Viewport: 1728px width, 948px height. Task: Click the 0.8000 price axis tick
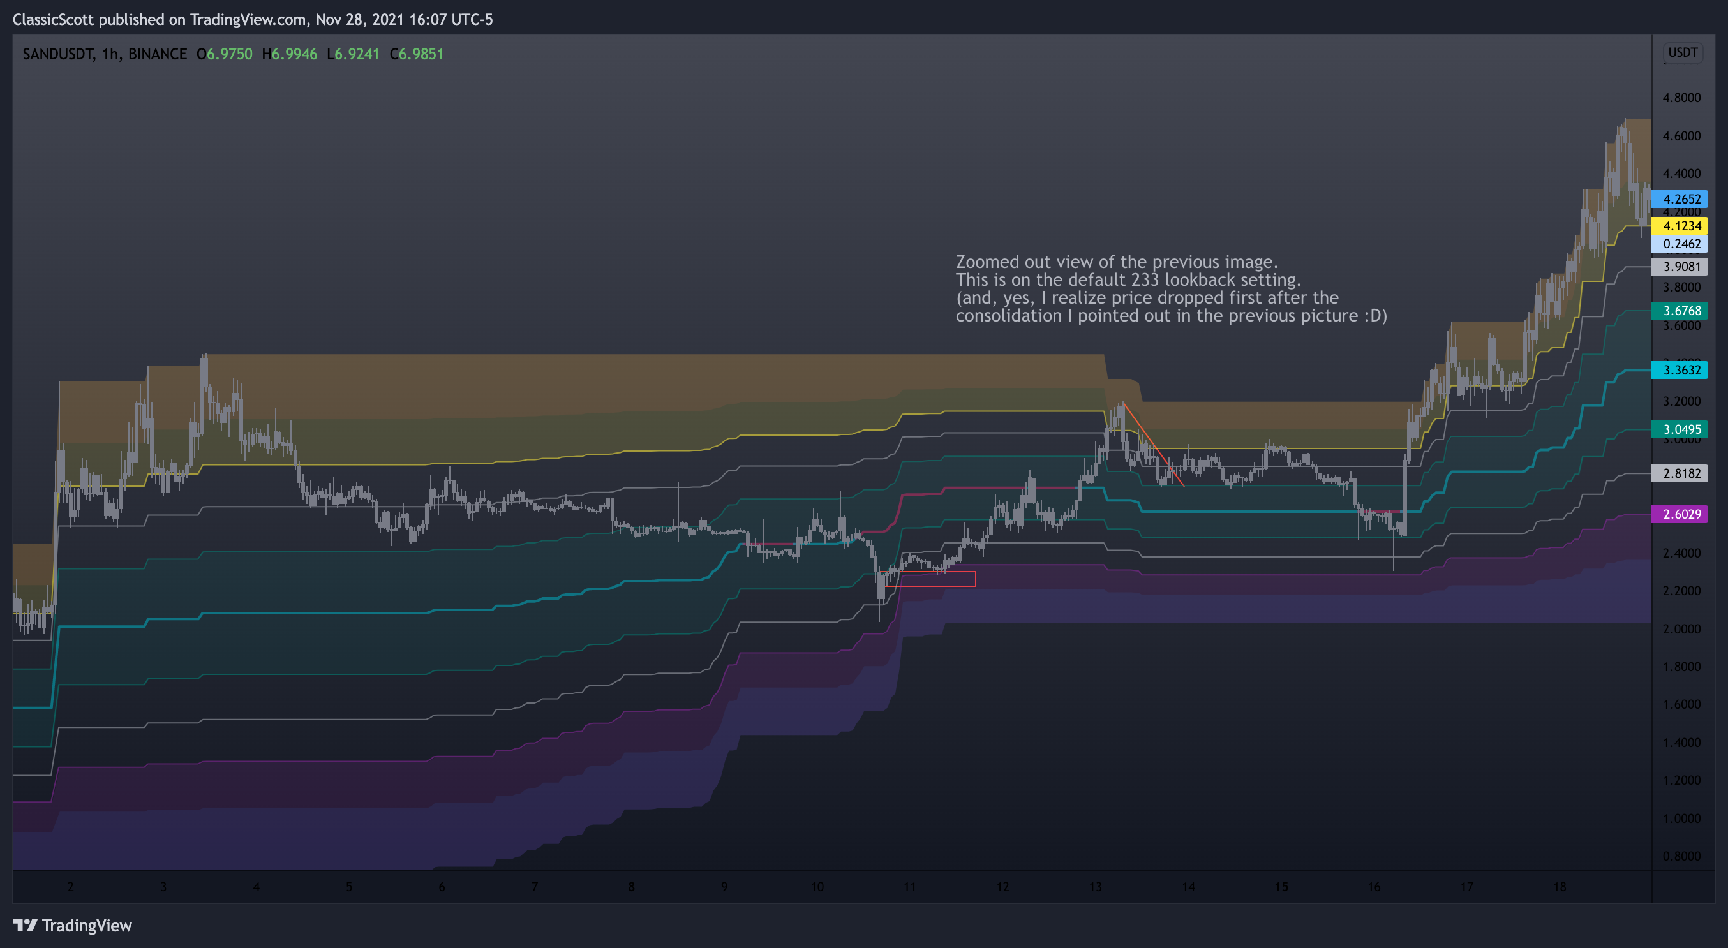pyautogui.click(x=1681, y=855)
